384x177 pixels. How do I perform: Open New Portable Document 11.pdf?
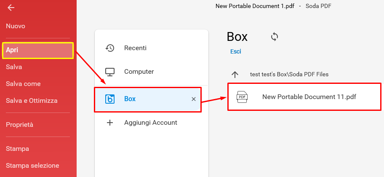tap(304, 97)
